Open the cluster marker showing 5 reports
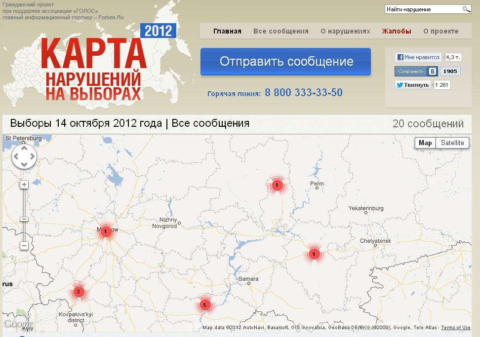Viewport: 480px width, 337px height. (x=204, y=305)
